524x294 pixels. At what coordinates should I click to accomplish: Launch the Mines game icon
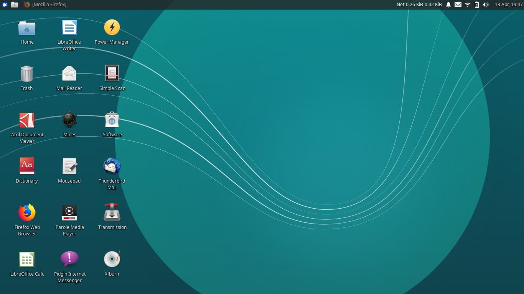click(69, 120)
